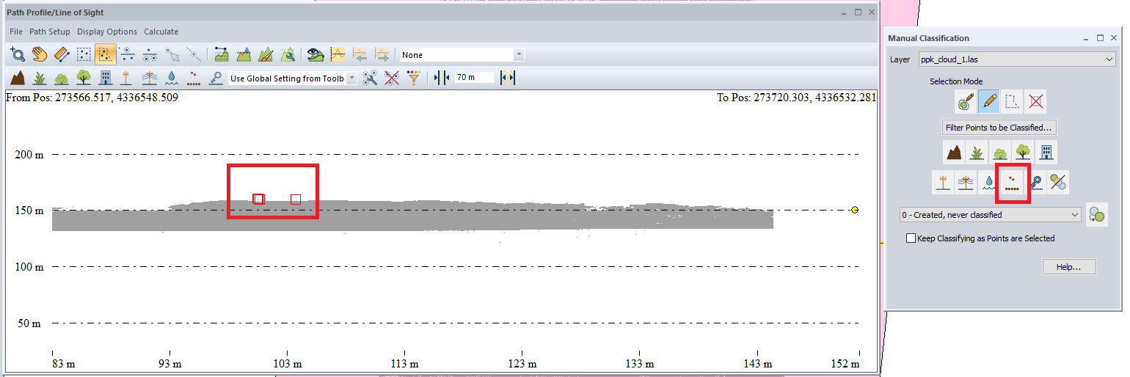Select lidar points by polygon tool (highlighted)
The height and width of the screenshot is (377, 1130).
coord(106,54)
